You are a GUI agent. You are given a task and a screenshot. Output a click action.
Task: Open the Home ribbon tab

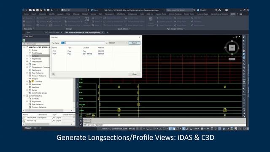(26, 14)
